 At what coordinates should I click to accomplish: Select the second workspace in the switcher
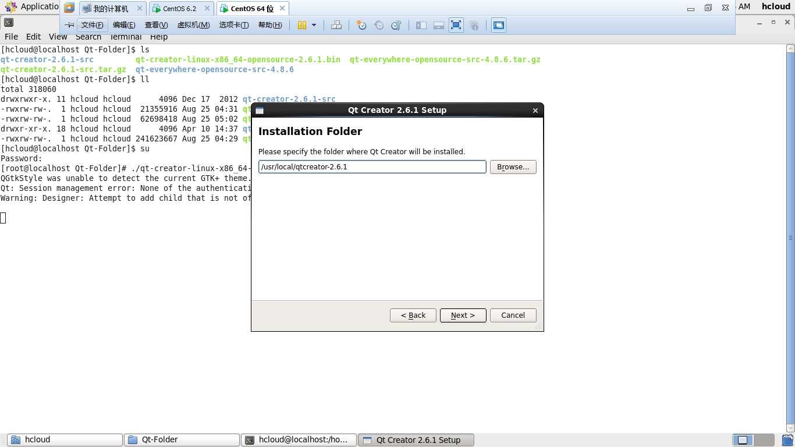[x=764, y=440]
